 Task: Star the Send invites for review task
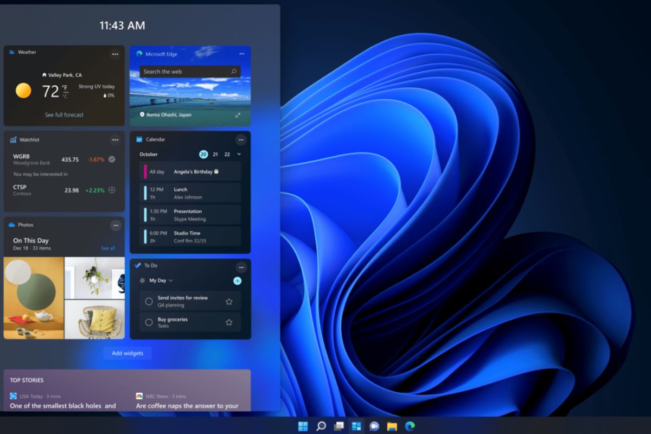click(229, 302)
